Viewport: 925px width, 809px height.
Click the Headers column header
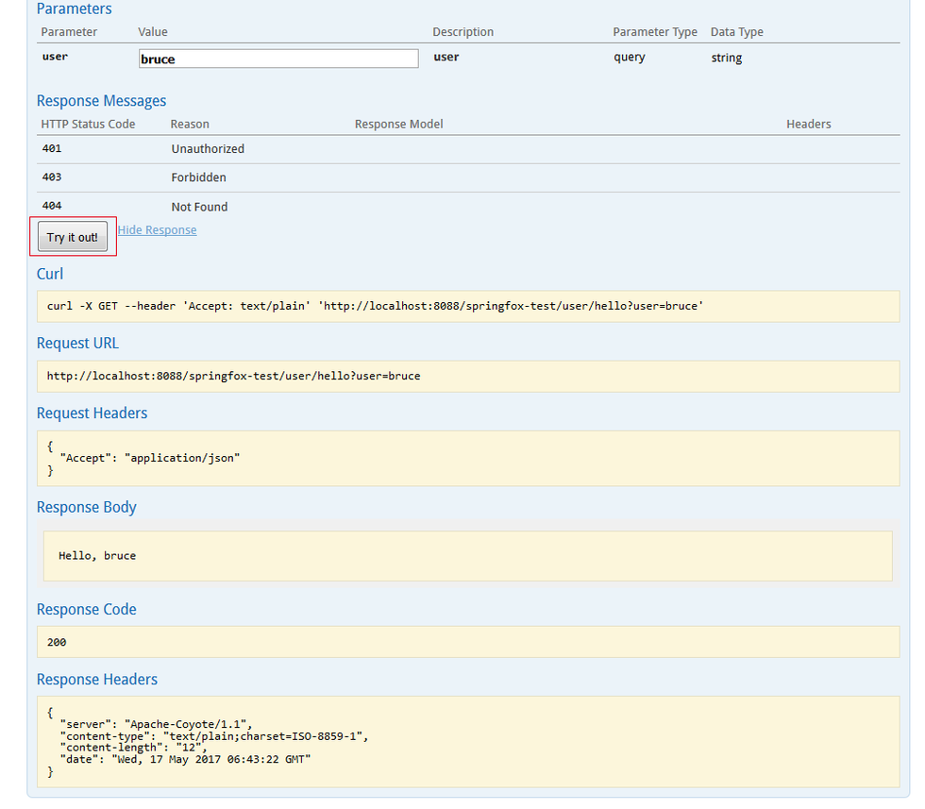click(808, 125)
